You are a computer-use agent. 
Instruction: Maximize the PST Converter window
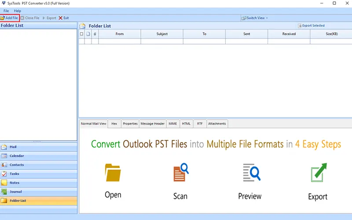[334, 3]
